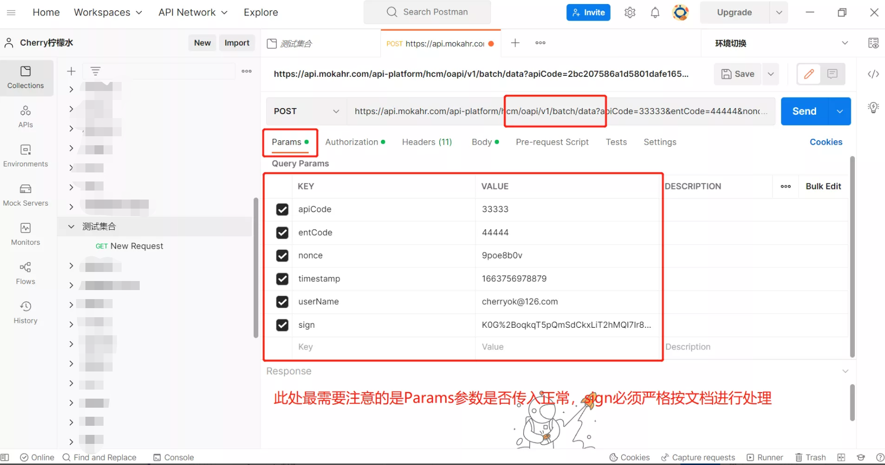Expand the Response panel chevron
Screen dimensions: 885x465
(845, 371)
